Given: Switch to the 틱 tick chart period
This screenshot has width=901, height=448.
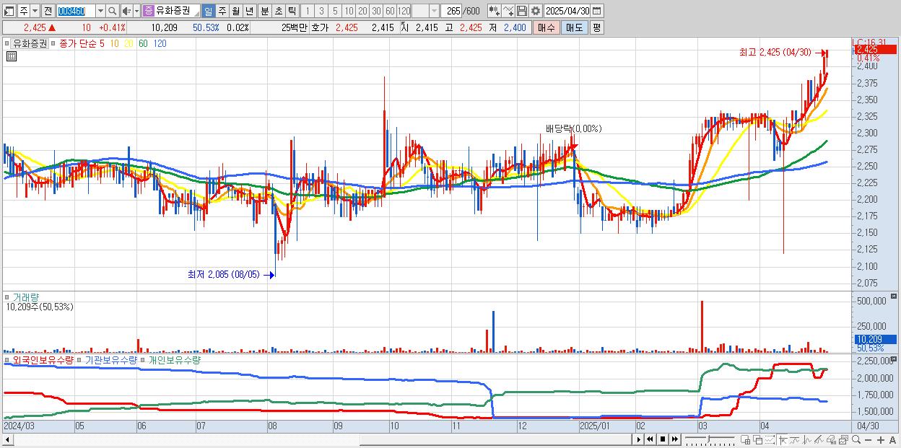Looking at the screenshot, I should tap(292, 11).
